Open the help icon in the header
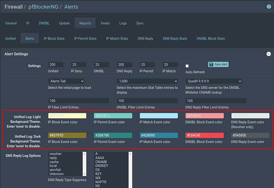 pos(269,7)
